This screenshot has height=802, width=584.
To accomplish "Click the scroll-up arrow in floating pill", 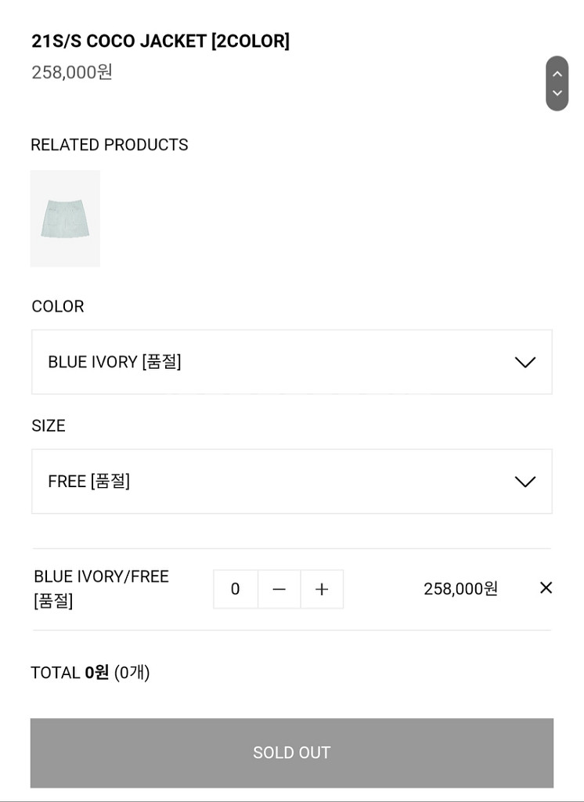I will [x=557, y=74].
